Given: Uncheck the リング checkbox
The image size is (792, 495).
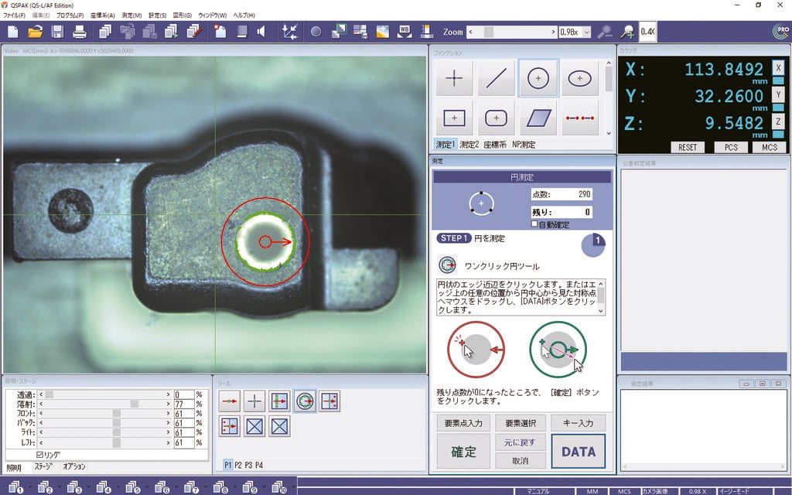Looking at the screenshot, I should [40, 455].
